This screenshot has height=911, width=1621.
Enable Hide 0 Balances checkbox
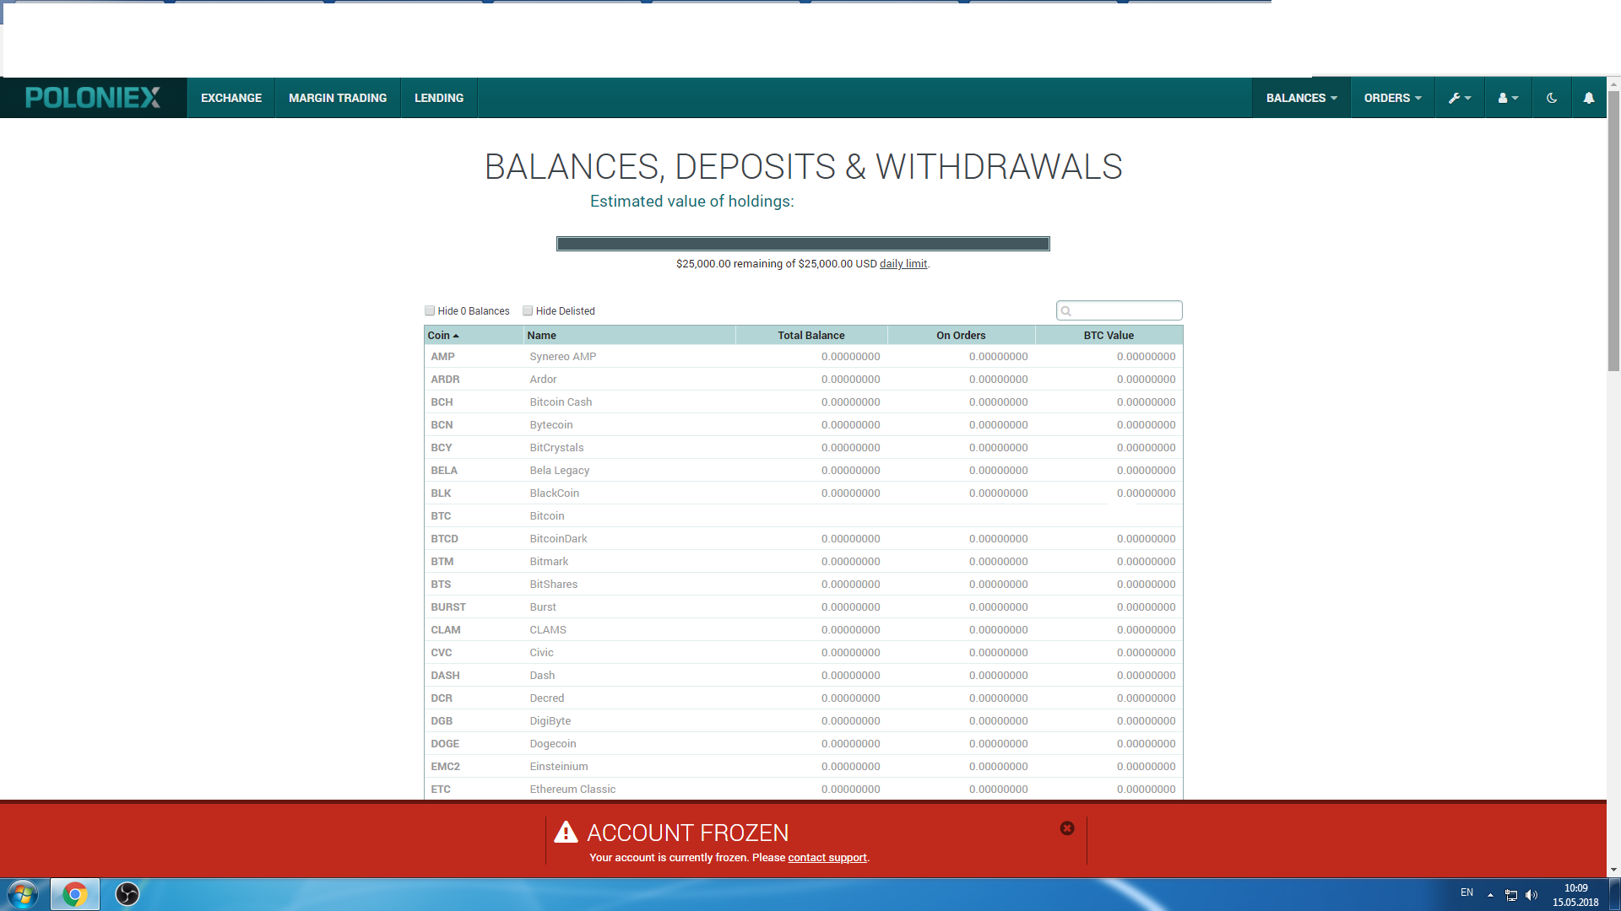pos(430,310)
